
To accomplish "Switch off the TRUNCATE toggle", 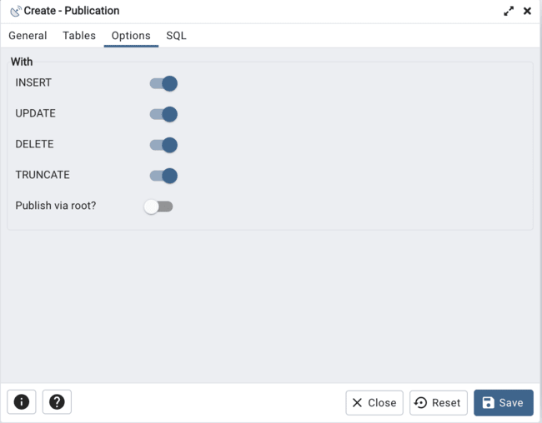I will (x=163, y=176).
